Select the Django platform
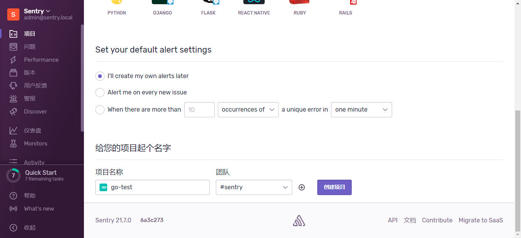 [x=162, y=8]
